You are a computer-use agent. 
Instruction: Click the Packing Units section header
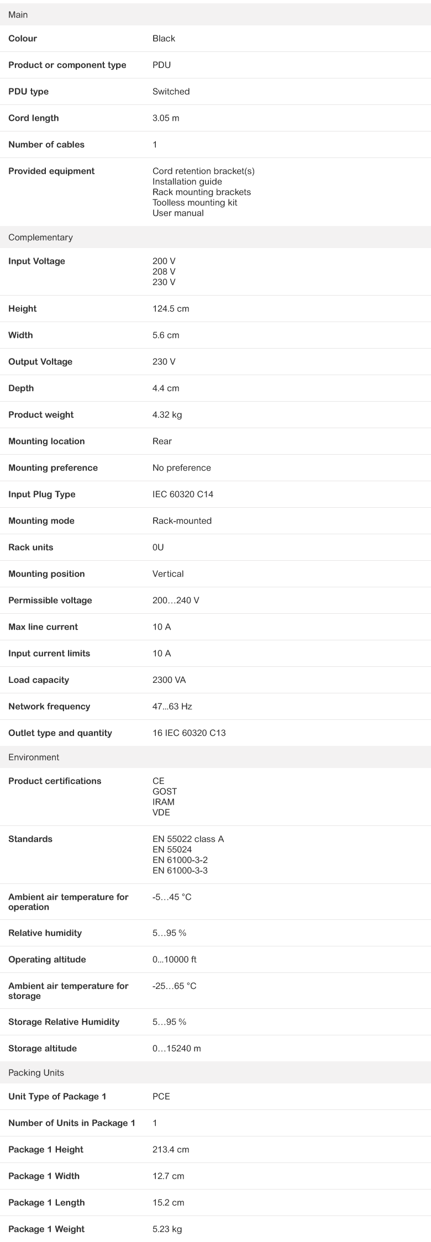coord(36,1073)
